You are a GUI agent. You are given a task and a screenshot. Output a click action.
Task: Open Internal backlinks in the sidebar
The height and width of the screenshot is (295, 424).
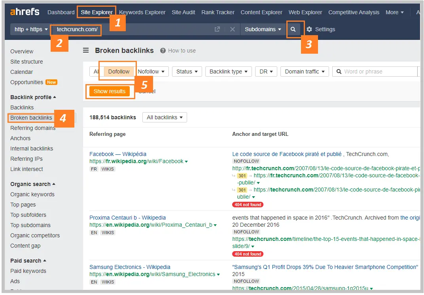coord(32,148)
